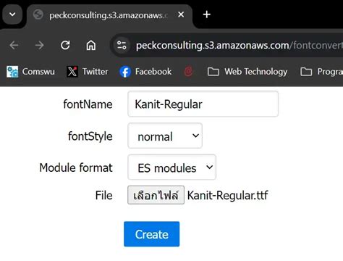Open the Comswu bookmark

pyautogui.click(x=30, y=72)
